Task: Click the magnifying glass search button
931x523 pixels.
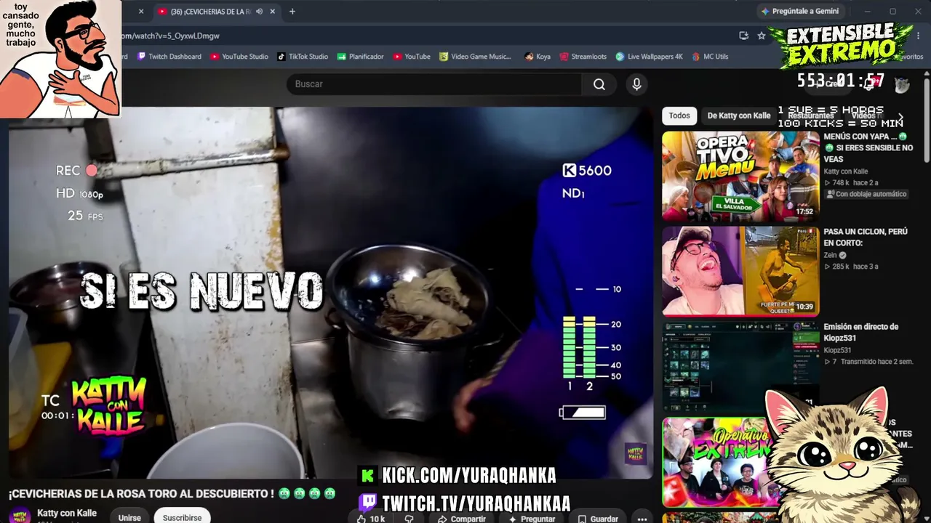Action: click(599, 84)
